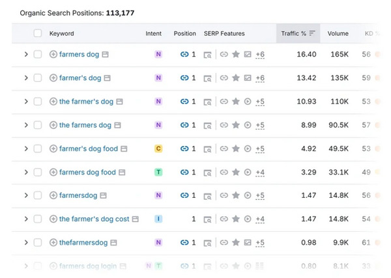Image resolution: width=391 pixels, height=278 pixels.
Task: Show +6 more SERP features for farmers dog
Action: (x=260, y=54)
